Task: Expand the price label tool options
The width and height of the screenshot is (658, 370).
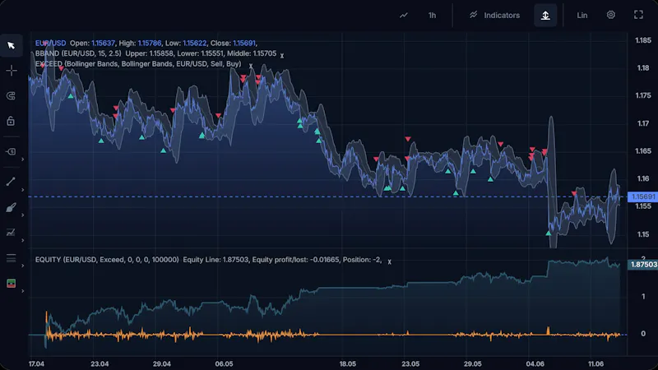Action: (23, 160)
